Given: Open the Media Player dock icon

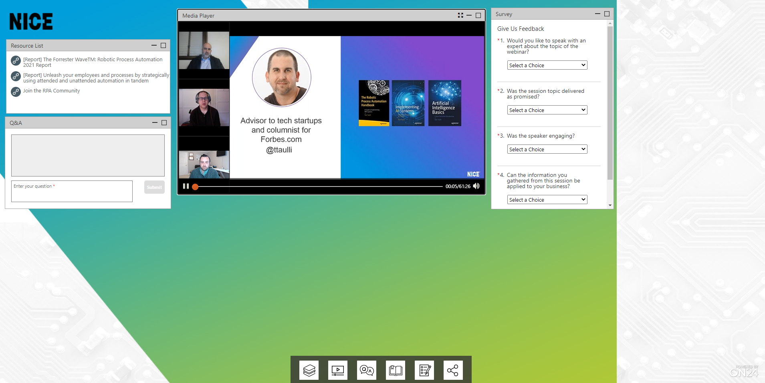Looking at the screenshot, I should pos(338,370).
